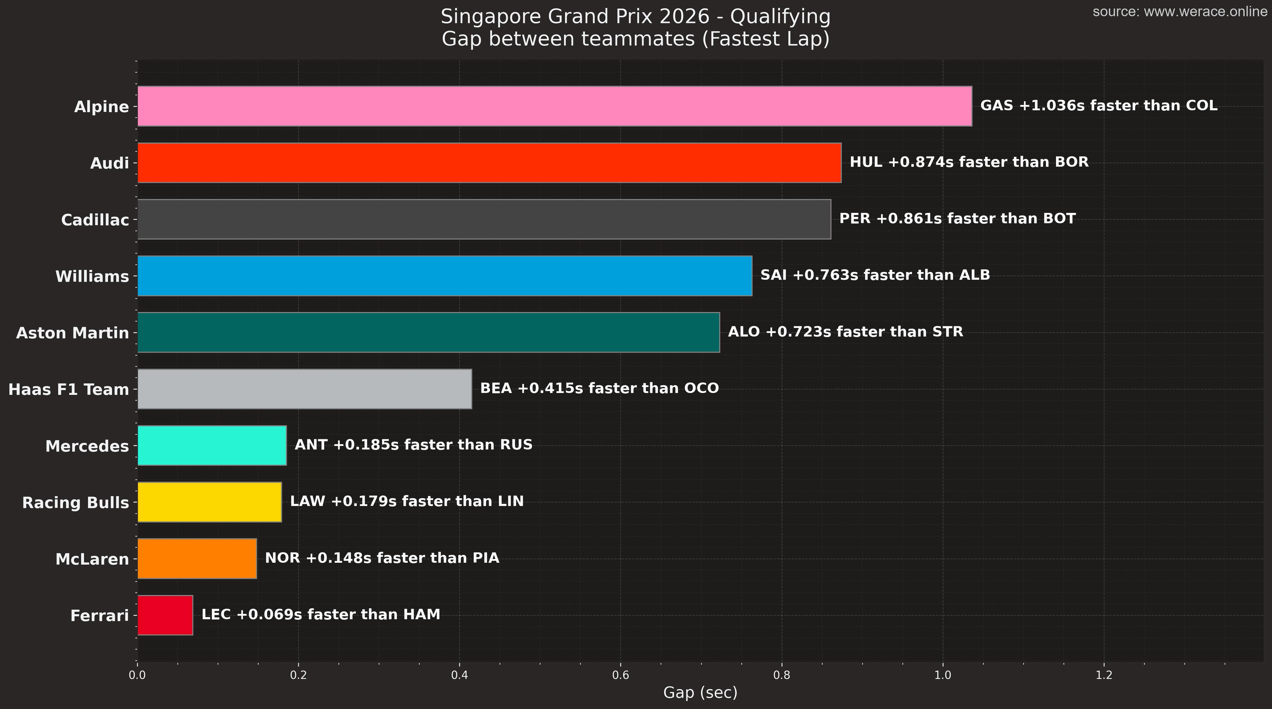Click the 0.2 x-axis tick label
1272x709 pixels.
tap(298, 675)
